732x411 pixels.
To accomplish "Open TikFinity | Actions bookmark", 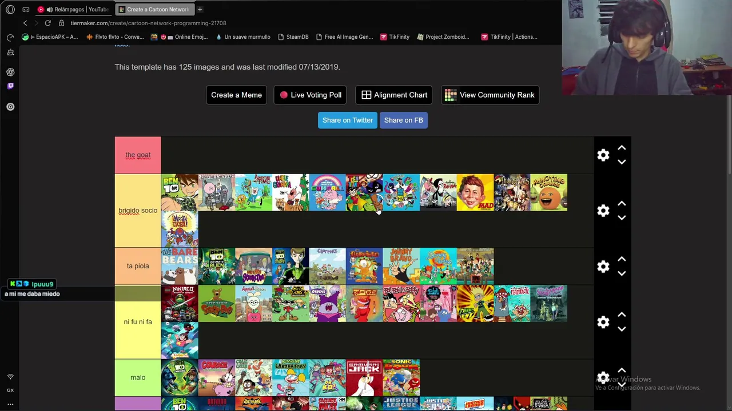I will 509,37.
